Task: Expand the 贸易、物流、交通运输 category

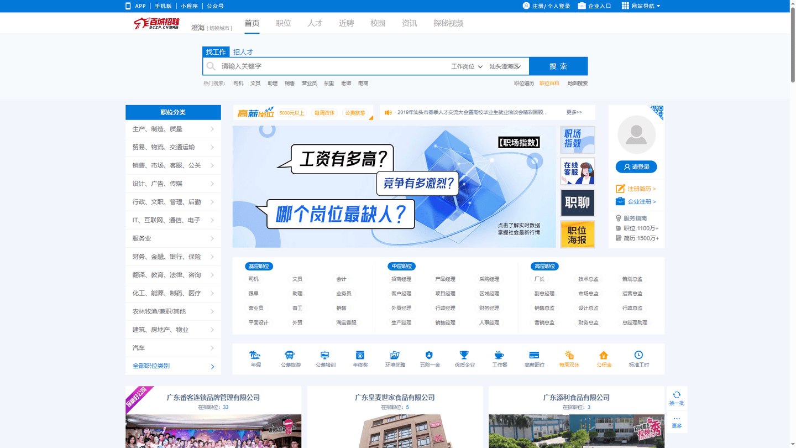Action: pos(173,147)
